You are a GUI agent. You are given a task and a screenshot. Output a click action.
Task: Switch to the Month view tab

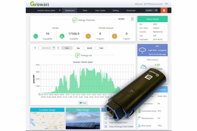90,48
